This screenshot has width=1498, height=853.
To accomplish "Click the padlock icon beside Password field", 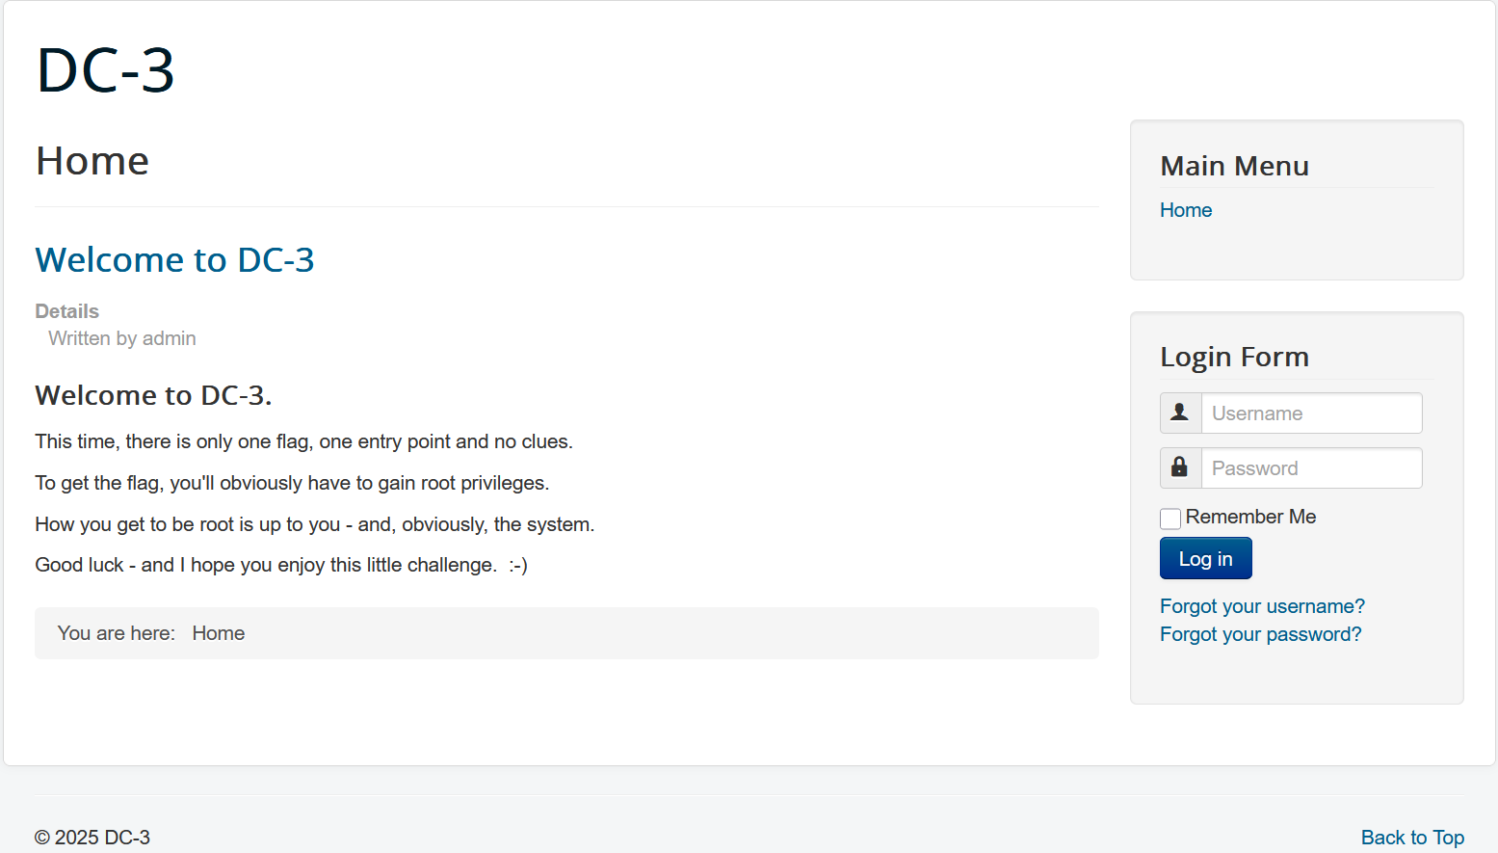I will point(1180,467).
